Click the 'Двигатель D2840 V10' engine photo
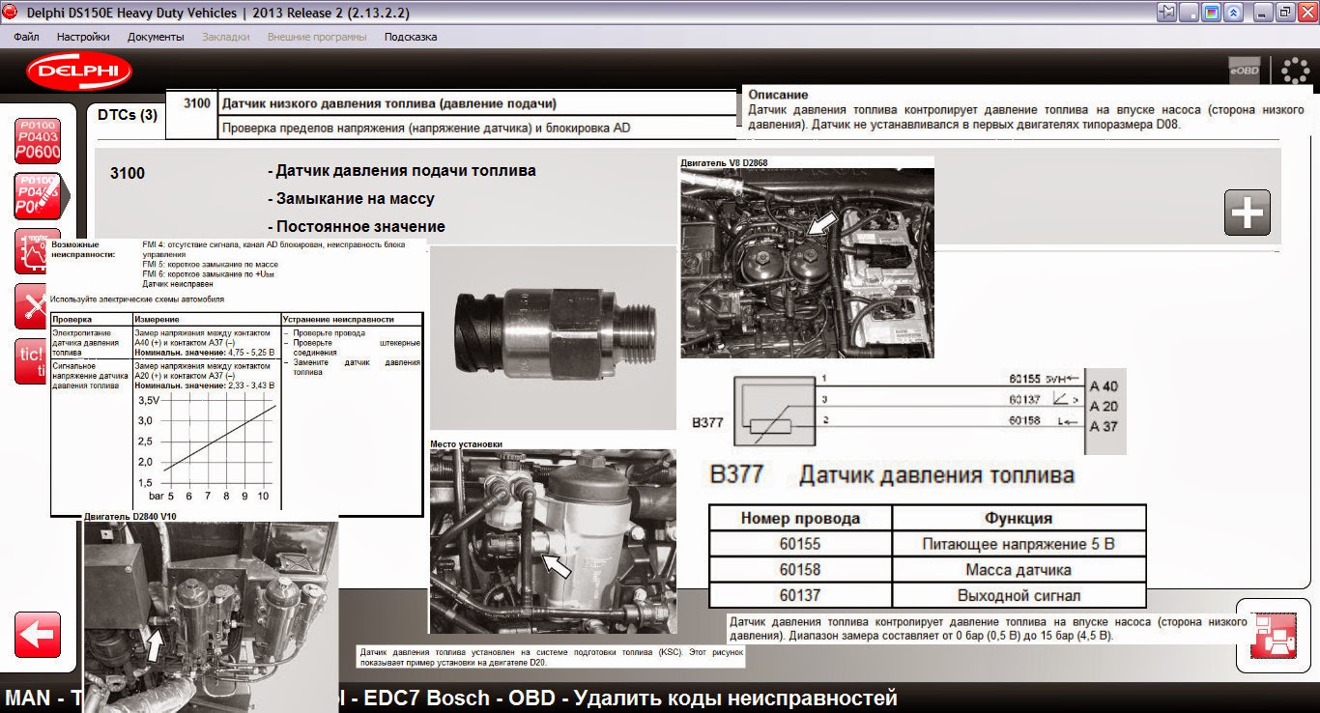 [211, 617]
